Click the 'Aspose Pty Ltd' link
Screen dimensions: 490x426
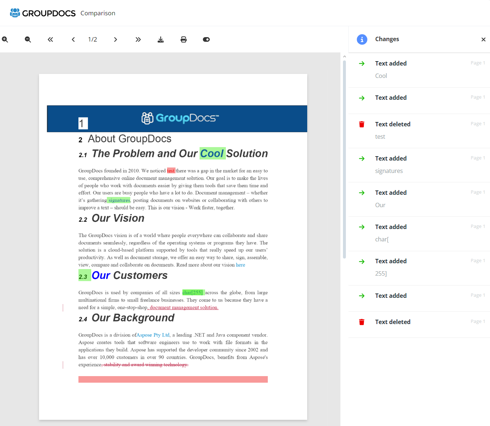point(153,335)
